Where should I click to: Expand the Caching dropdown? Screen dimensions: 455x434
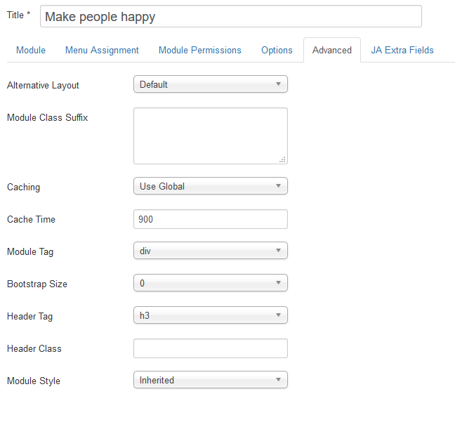click(x=210, y=186)
